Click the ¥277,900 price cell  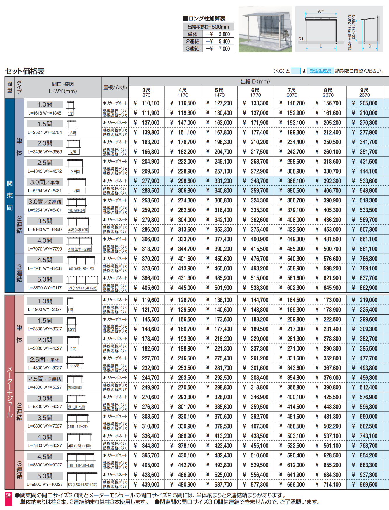pyautogui.click(x=146, y=181)
